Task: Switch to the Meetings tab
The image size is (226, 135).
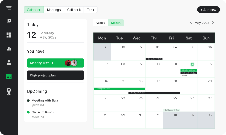Action: pyautogui.click(x=54, y=10)
